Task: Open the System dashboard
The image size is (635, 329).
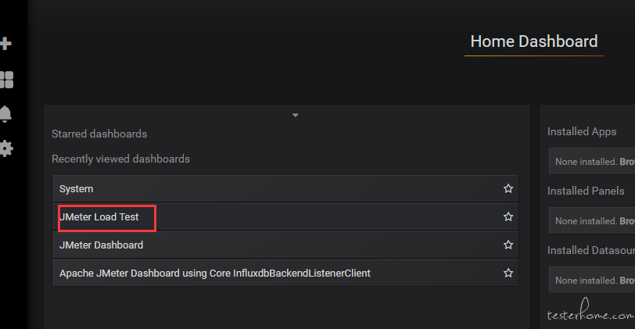Action: pos(77,189)
